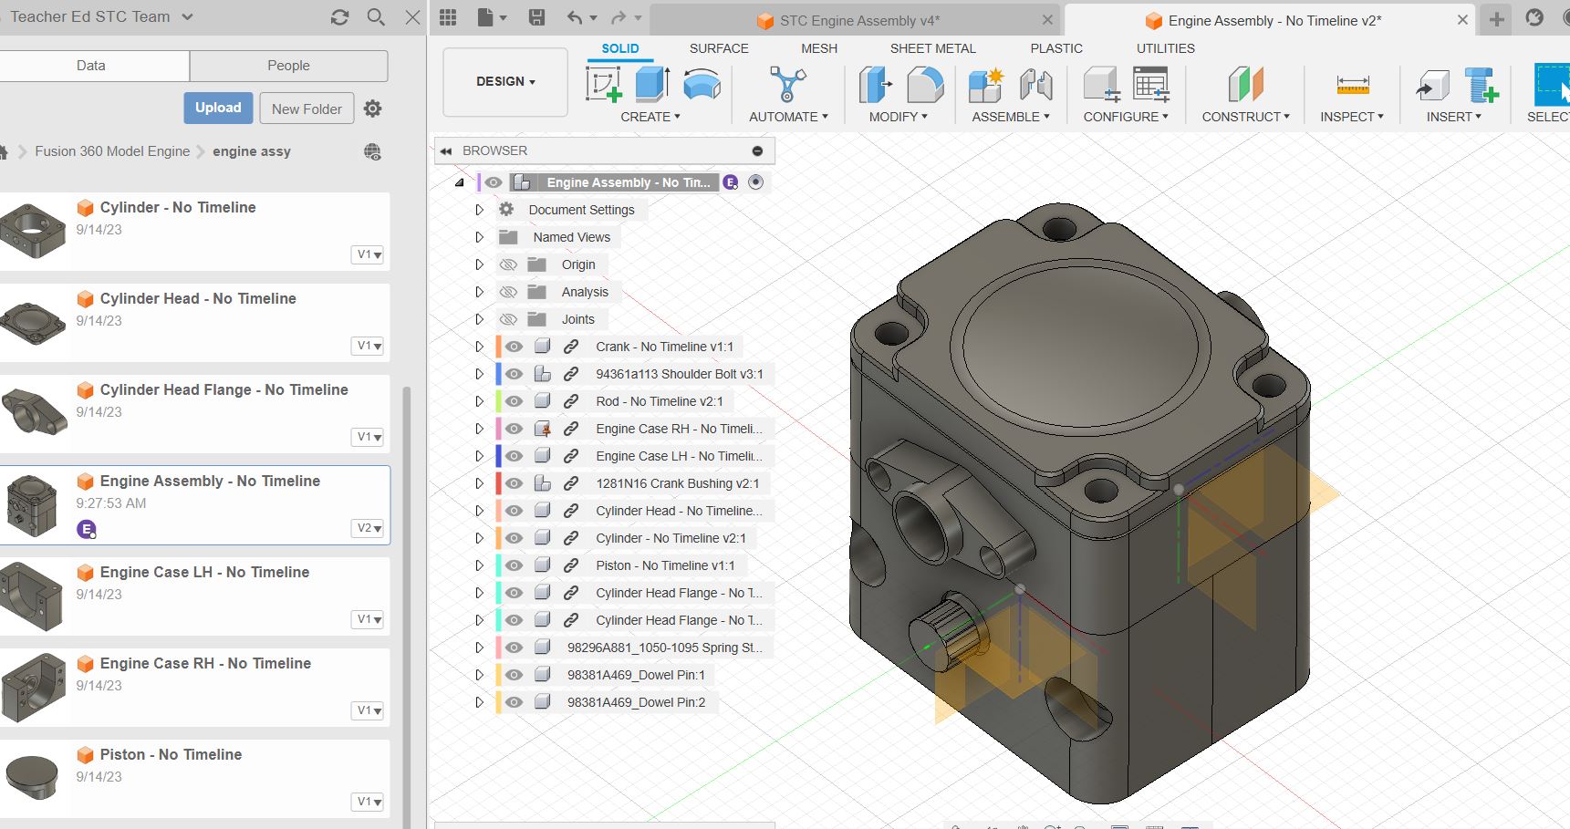Click the New Folder button
This screenshot has width=1570, height=829.
[306, 108]
